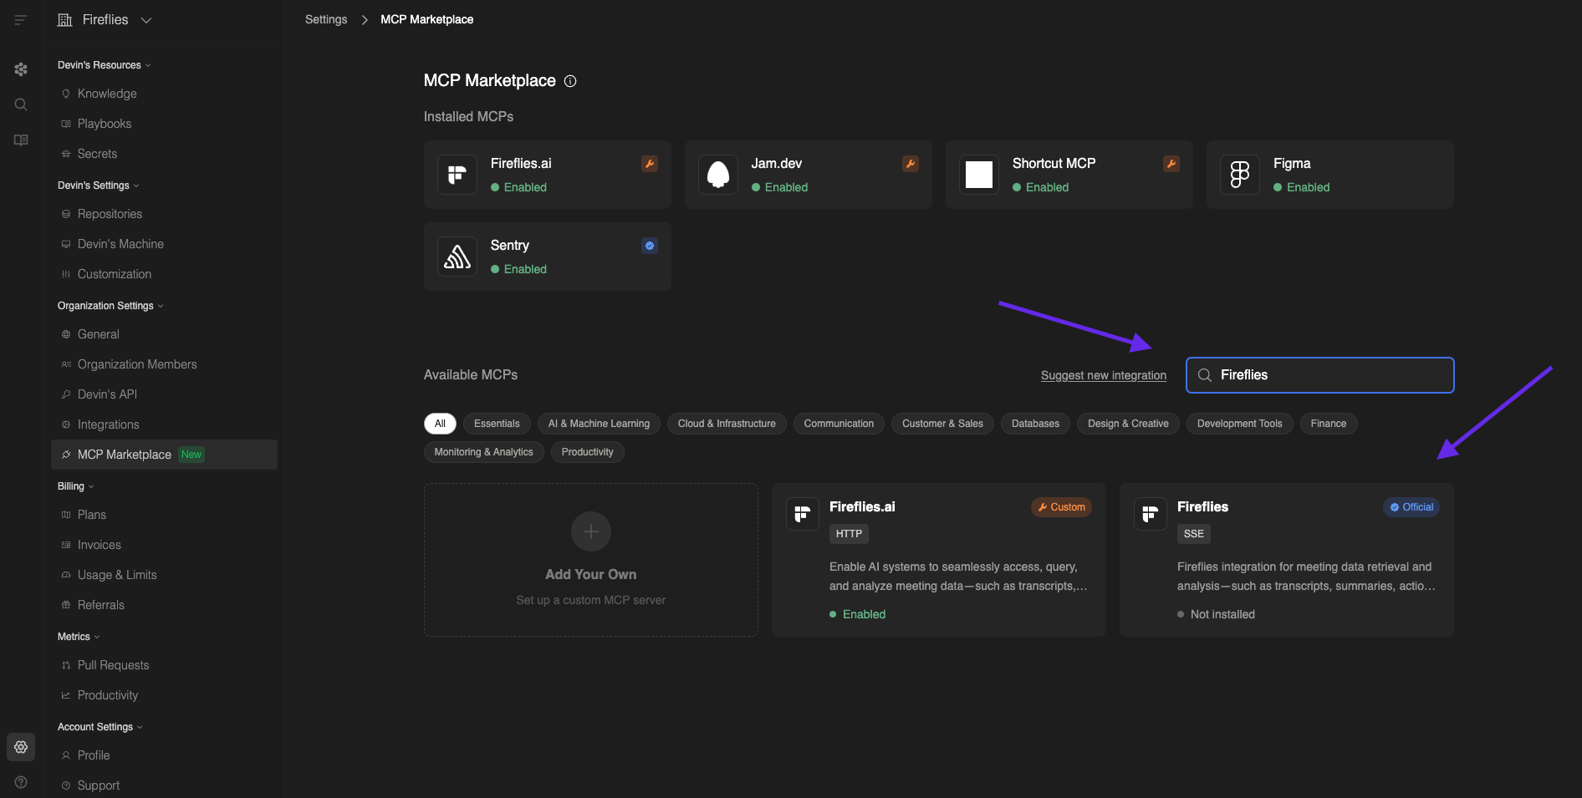Screen dimensions: 1582x798
Task: Open the Add Your Own custom MCP card
Action: (x=591, y=560)
